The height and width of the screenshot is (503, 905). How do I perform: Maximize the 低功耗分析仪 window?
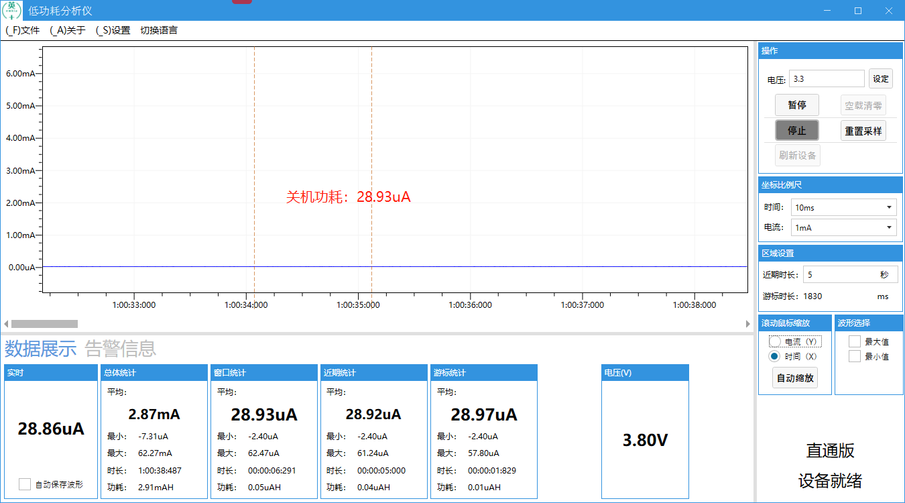[858, 11]
